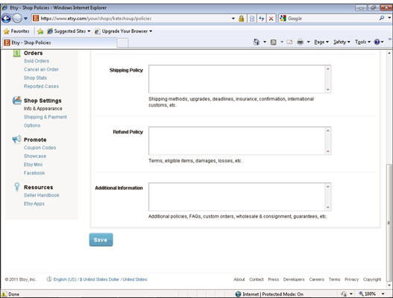Click the Refresh arrows icon
This screenshot has width=393, height=298.
click(262, 19)
